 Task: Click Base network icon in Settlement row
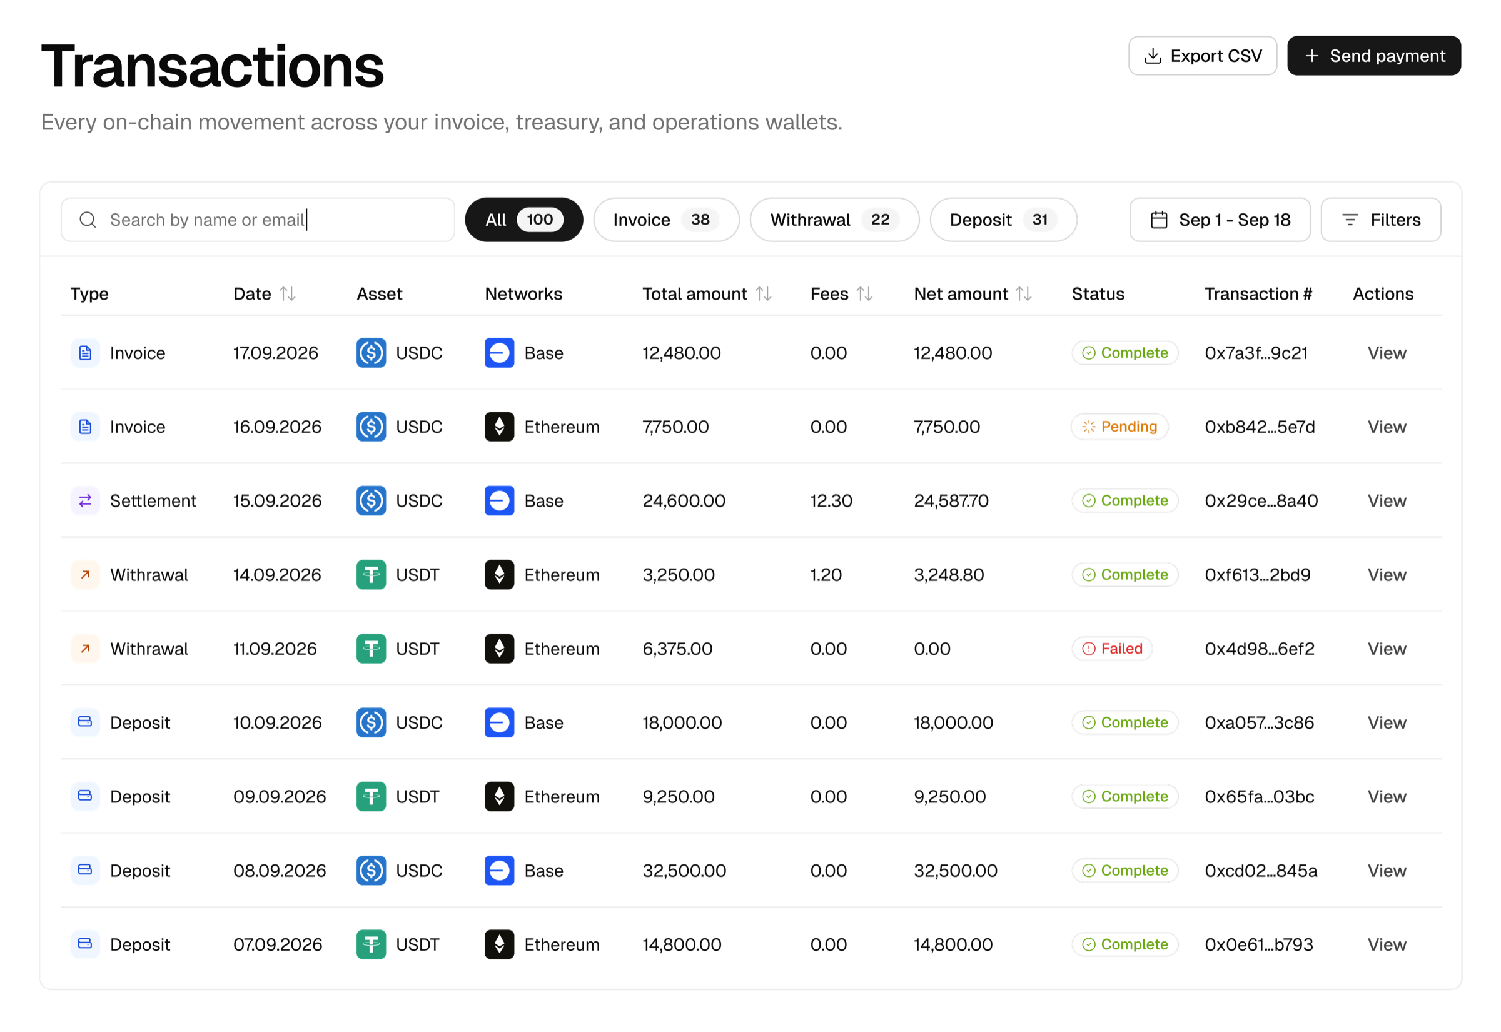[x=500, y=501]
